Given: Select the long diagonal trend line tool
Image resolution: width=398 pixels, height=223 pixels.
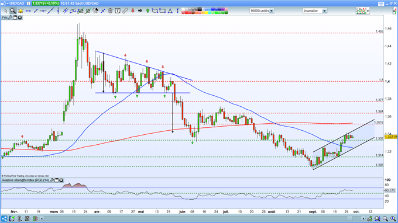Looking at the screenshot, I should click(50, 11).
